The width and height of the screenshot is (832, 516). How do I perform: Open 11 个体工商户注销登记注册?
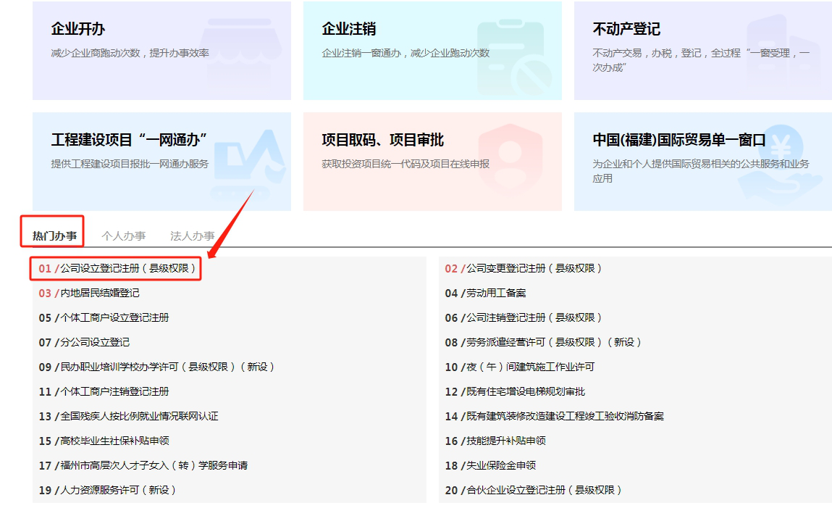coord(104,392)
